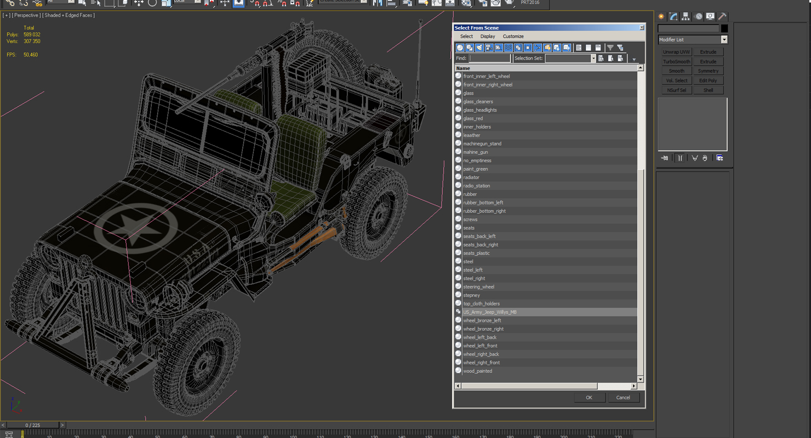Viewport: 811px width, 438px height.
Task: Click Name column header to sort
Action: pos(546,68)
